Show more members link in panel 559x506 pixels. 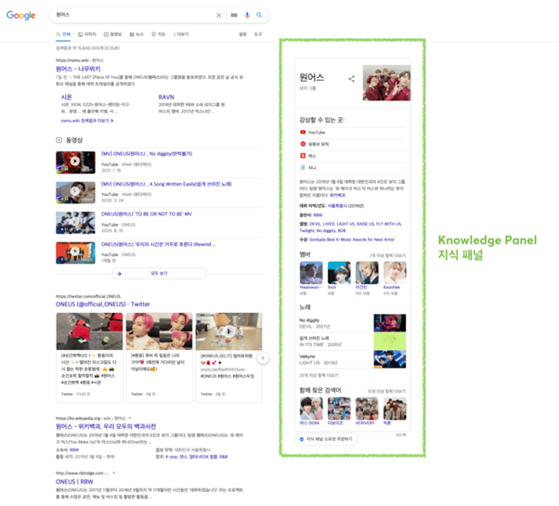click(387, 255)
